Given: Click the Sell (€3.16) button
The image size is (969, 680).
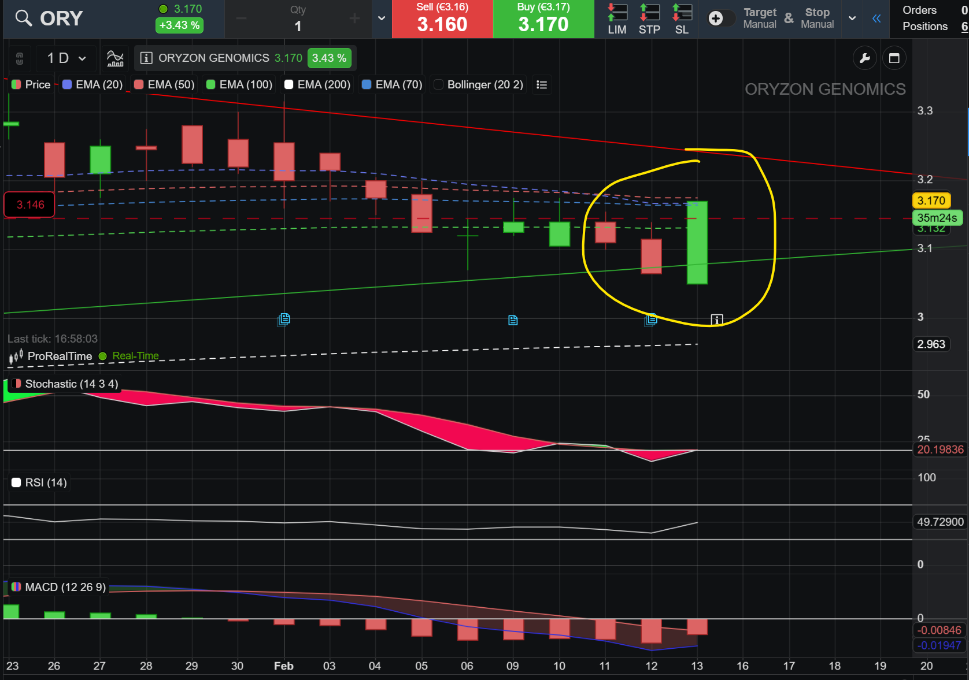Looking at the screenshot, I should [x=442, y=19].
